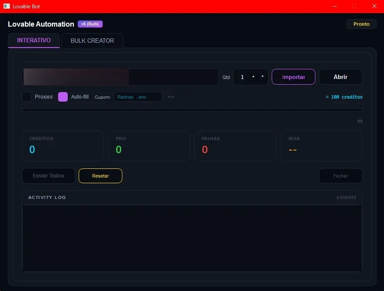Click the Pronto status badge
The height and width of the screenshot is (291, 384).
point(361,24)
